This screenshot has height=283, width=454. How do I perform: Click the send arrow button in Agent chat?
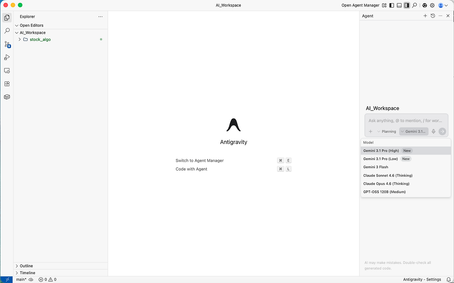pyautogui.click(x=442, y=132)
